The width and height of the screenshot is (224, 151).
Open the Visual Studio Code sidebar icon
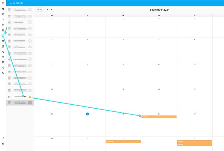(3, 52)
